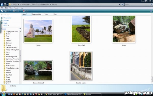Switch to Adobe Photoshop taskbar button
The image size is (153, 96).
[73, 94]
